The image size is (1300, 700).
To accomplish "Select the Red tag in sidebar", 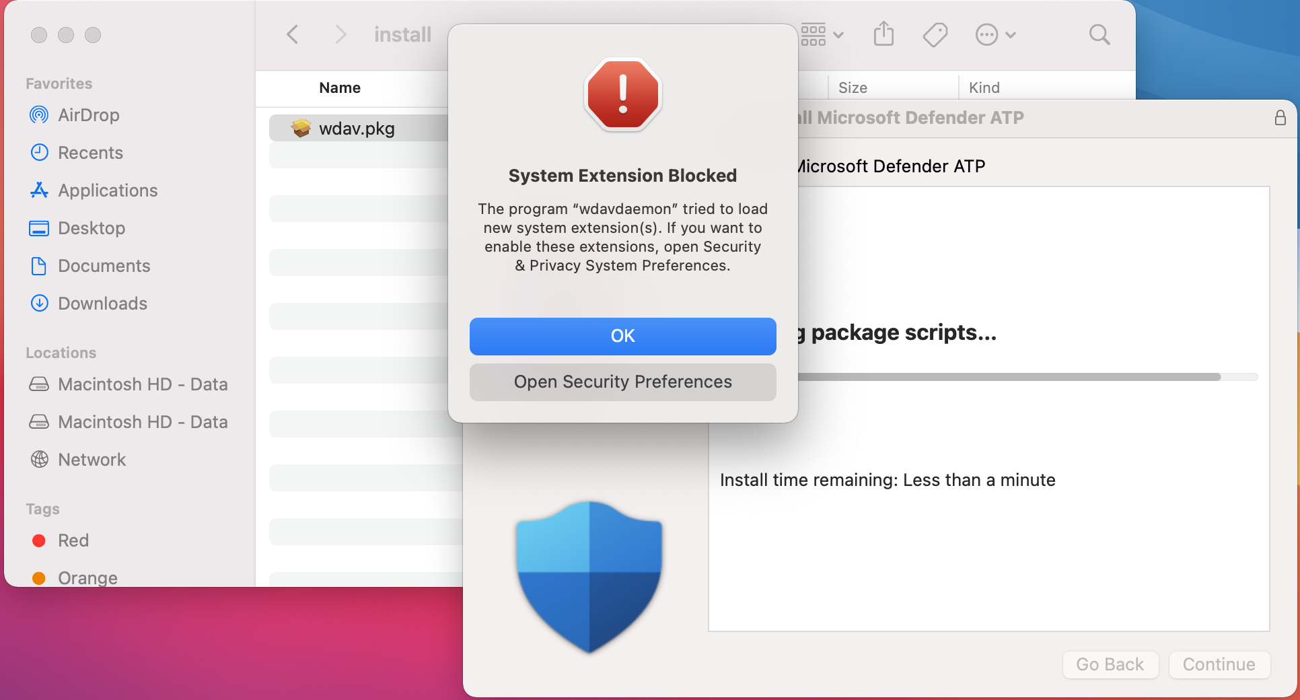I will [73, 540].
